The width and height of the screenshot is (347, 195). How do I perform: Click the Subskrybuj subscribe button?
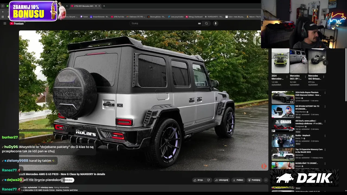68,180
